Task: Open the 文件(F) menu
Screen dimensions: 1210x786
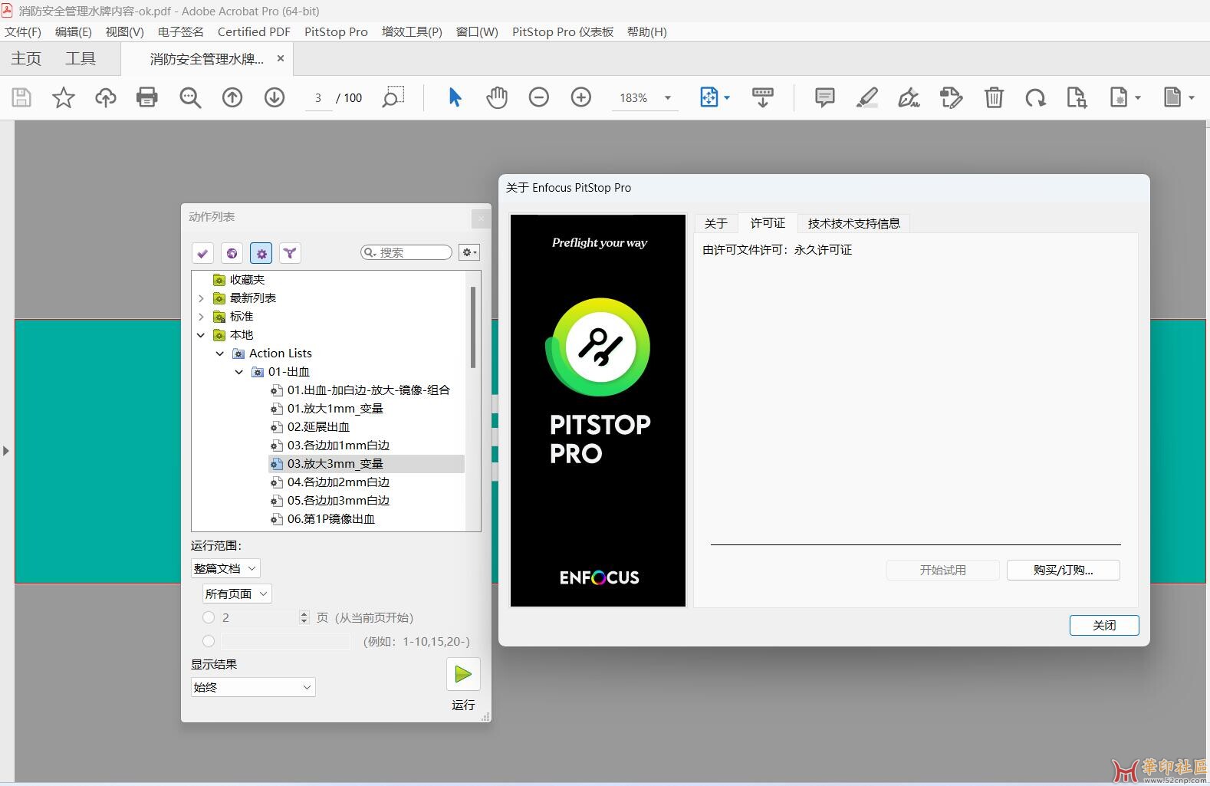Action: coord(23,31)
